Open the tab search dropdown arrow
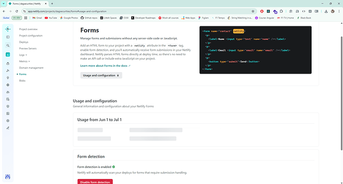Image resolution: width=343 pixels, height=184 pixels. coord(3,3)
